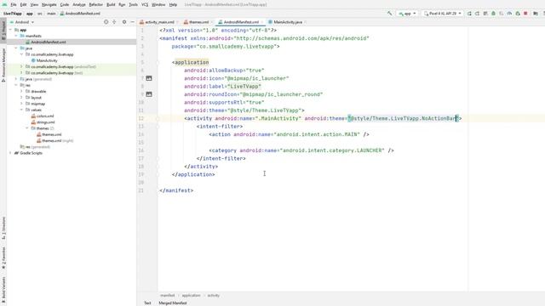This screenshot has width=545, height=306.
Task: Select colors.xml in the project tree
Action: point(45,116)
